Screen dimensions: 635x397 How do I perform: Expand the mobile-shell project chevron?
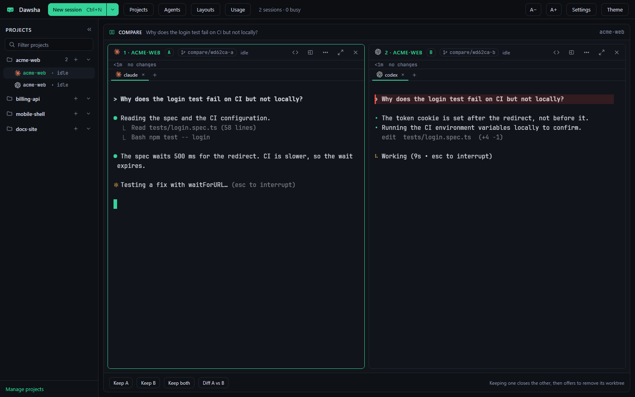click(89, 114)
